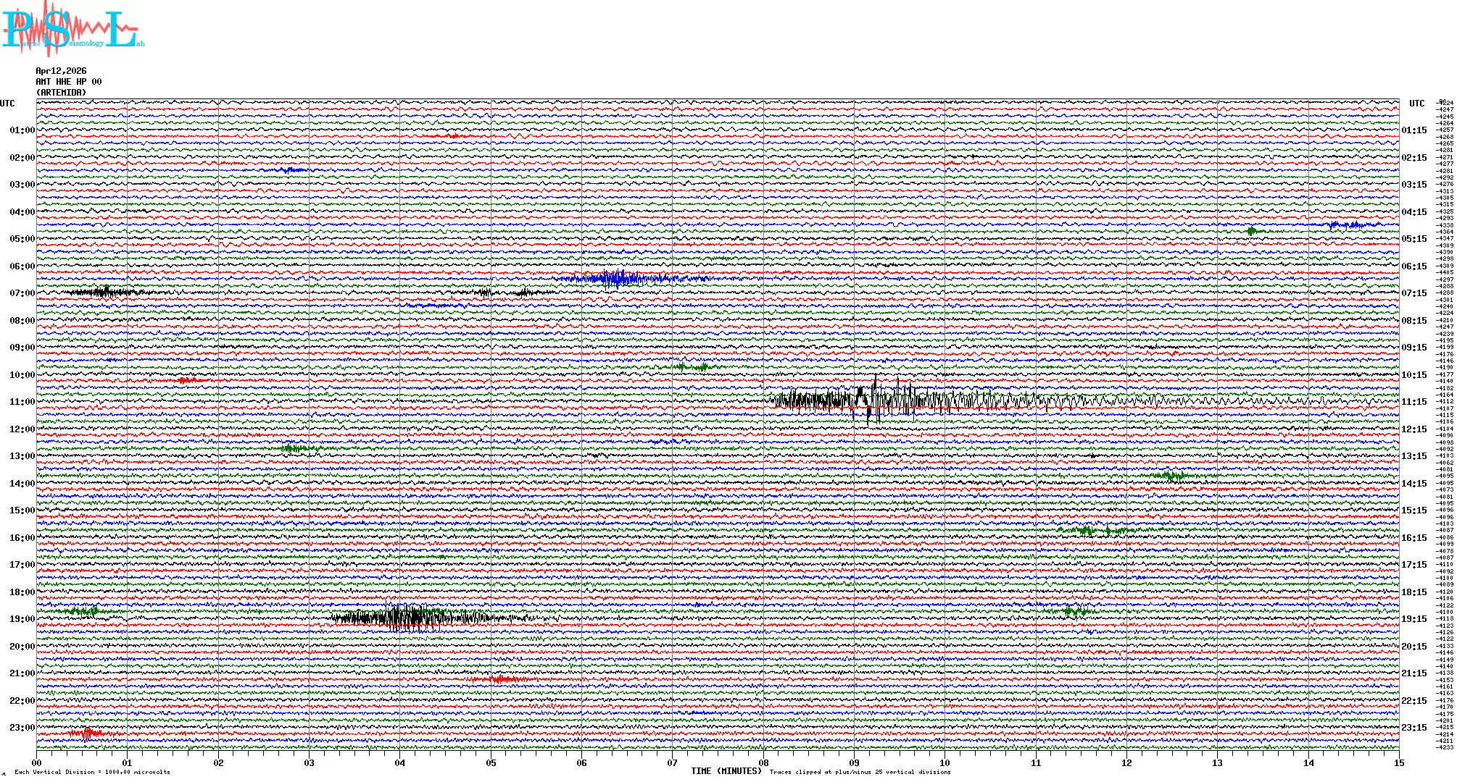Click minute 00 tick on bottom axis

[x=37, y=762]
